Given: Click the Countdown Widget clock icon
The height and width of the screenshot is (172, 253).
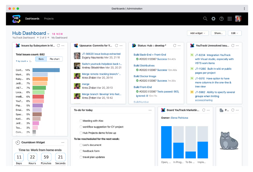Looking at the screenshot, I should (18, 143).
